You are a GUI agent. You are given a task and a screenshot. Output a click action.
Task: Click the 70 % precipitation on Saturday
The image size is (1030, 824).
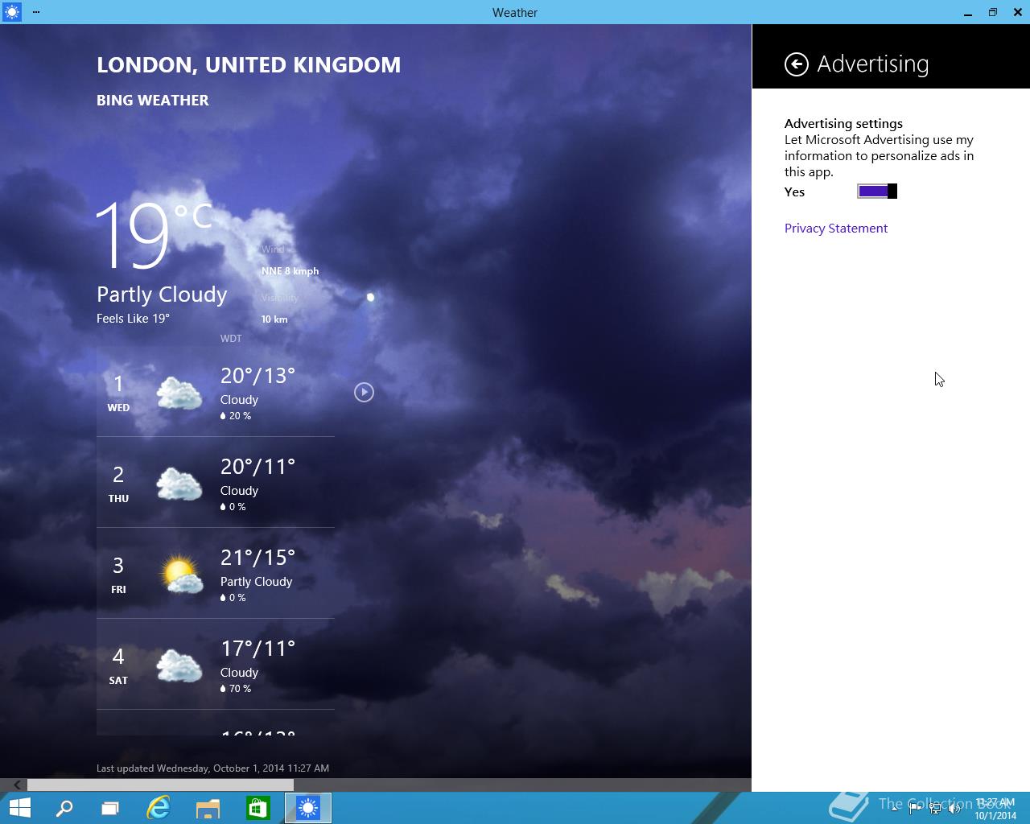click(236, 689)
